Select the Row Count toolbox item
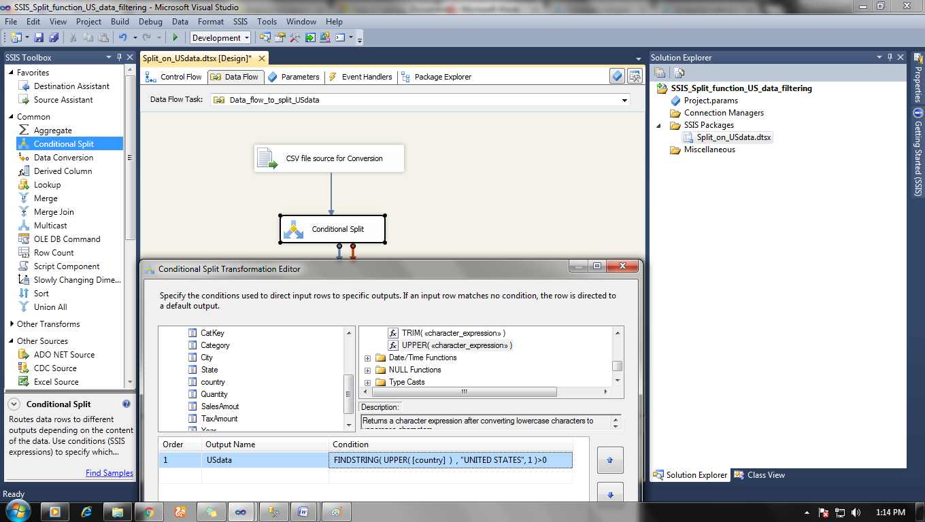The height and width of the screenshot is (522, 925). pyautogui.click(x=54, y=252)
